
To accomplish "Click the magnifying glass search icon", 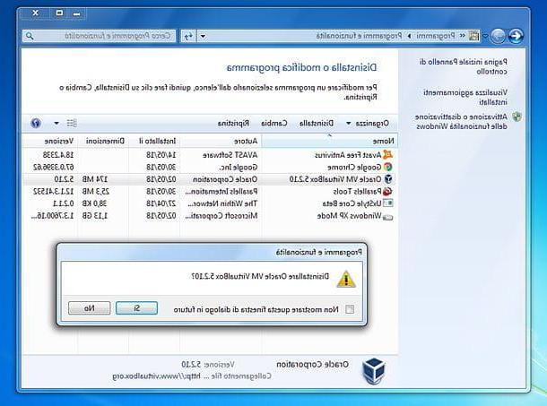I will (x=30, y=36).
